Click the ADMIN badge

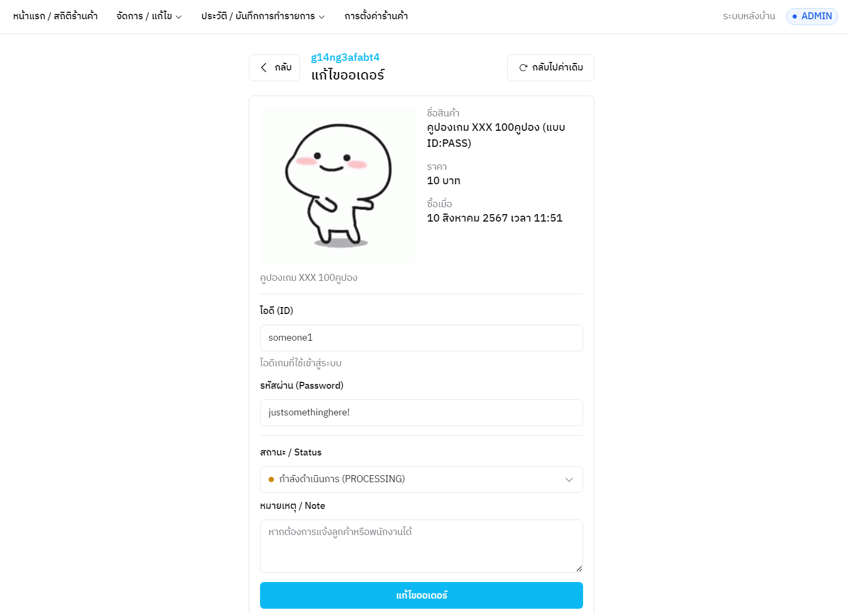click(812, 17)
